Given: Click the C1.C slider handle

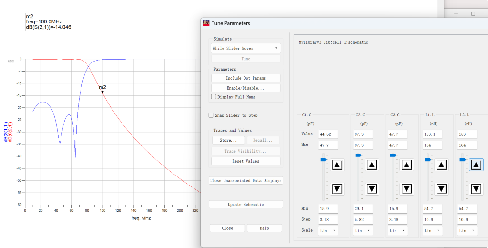Looking at the screenshot, I should tap(324, 159).
